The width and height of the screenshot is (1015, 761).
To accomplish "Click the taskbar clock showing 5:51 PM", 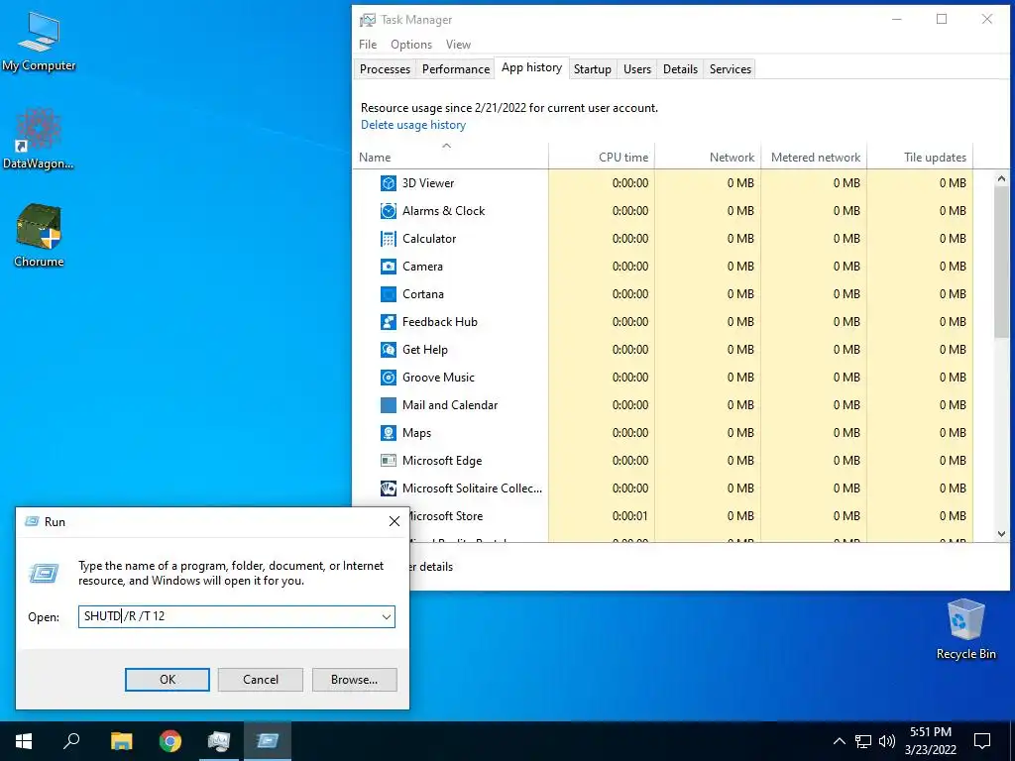I will coord(930,741).
